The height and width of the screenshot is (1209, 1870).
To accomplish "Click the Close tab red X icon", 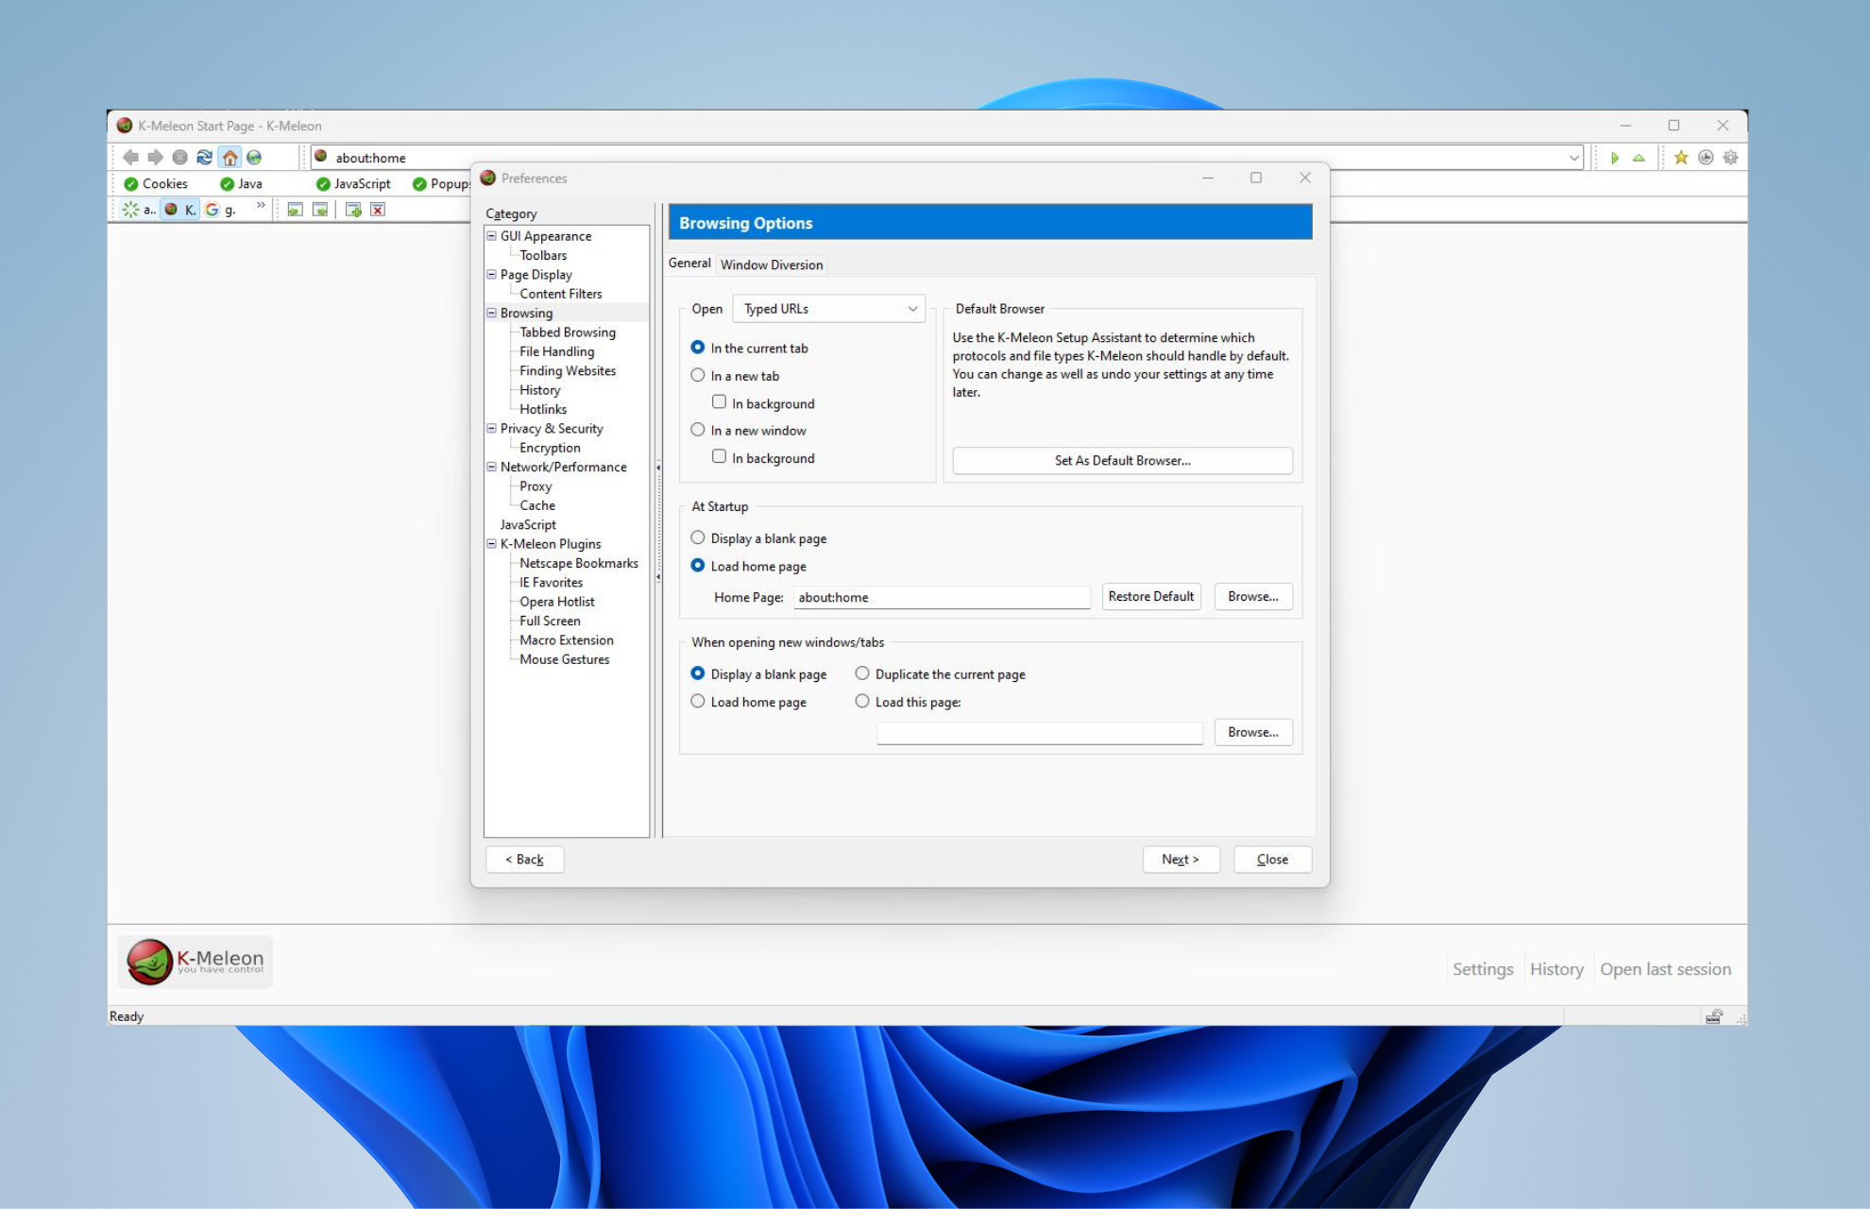I will coord(378,210).
